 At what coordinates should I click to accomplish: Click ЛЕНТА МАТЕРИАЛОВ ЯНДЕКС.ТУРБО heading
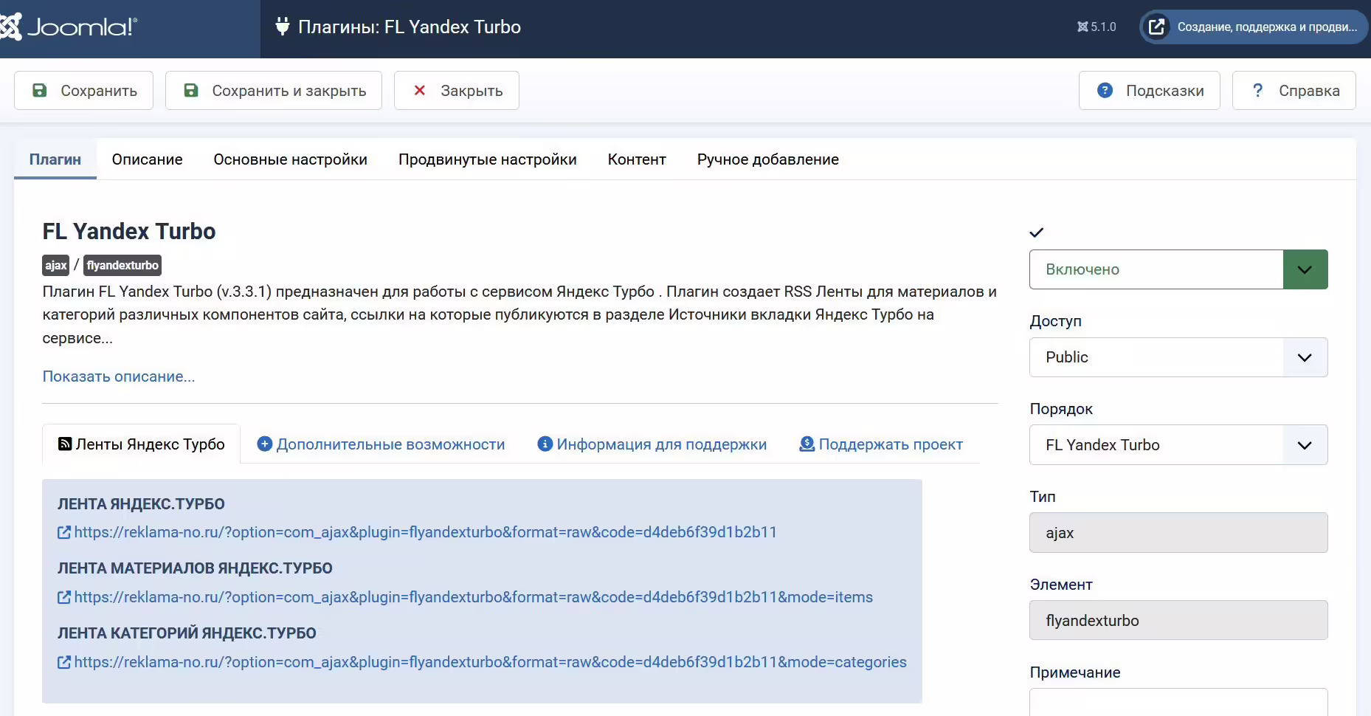point(195,568)
